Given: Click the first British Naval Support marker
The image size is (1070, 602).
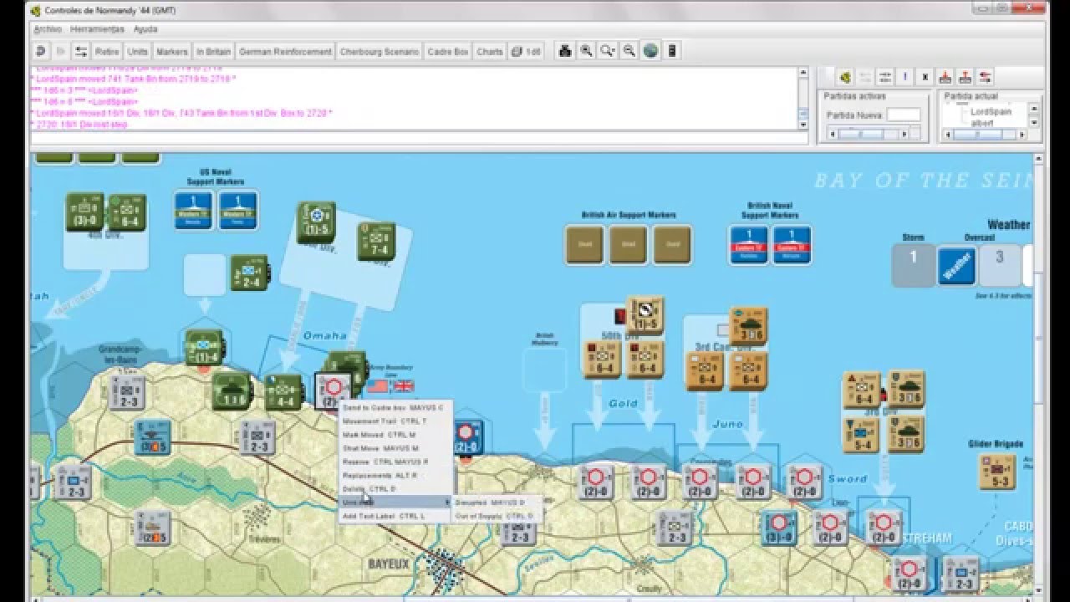Looking at the screenshot, I should pyautogui.click(x=749, y=245).
